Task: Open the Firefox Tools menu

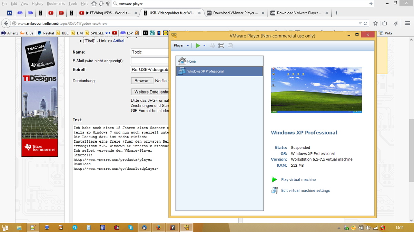Action: (x=73, y=3)
